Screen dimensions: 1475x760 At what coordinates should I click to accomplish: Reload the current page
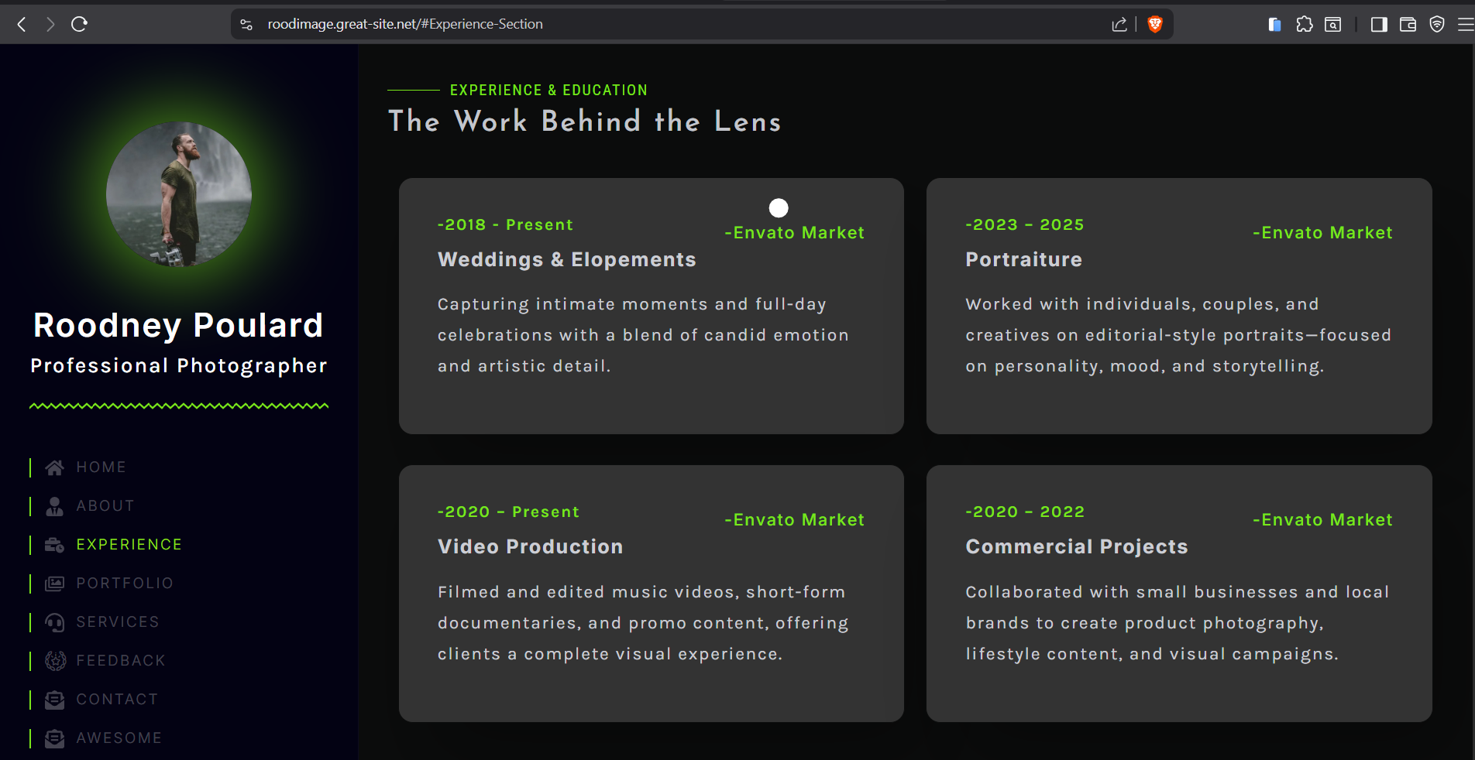point(79,25)
